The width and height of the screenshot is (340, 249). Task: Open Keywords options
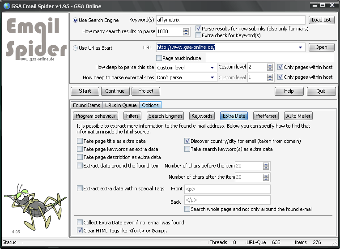(202, 116)
